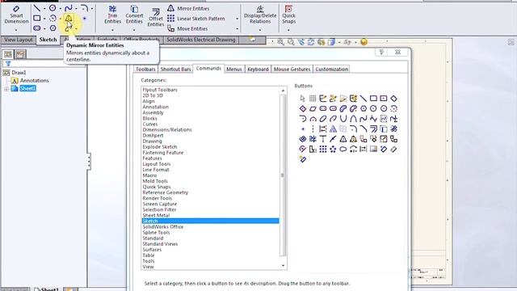Viewport: 517px width, 291px height.
Task: Select the Corner Rectangle tool in ribbon
Action: pyautogui.click(x=37, y=18)
